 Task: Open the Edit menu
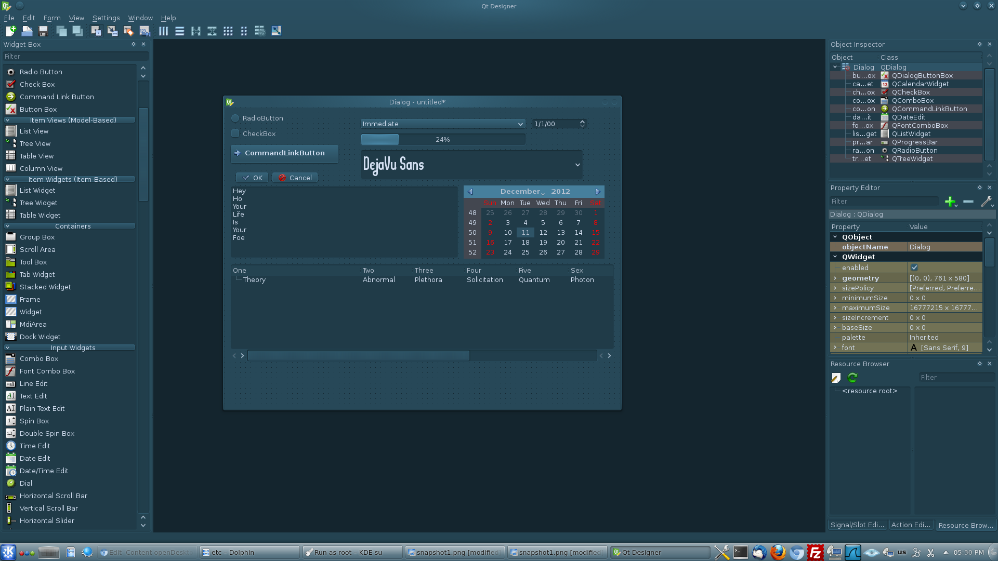29,18
